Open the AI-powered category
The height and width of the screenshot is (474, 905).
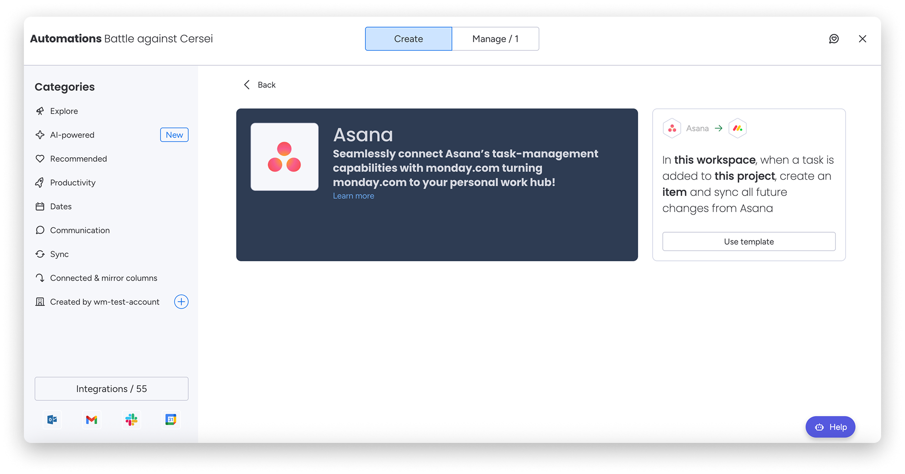(72, 135)
